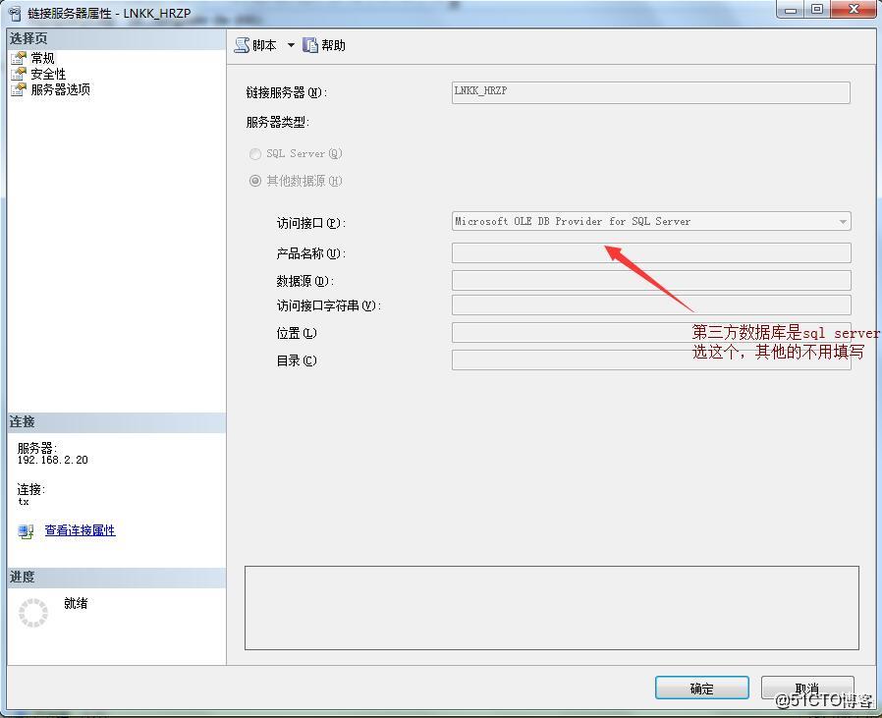Close the linked server properties window
This screenshot has width=882, height=718.
coord(854,10)
